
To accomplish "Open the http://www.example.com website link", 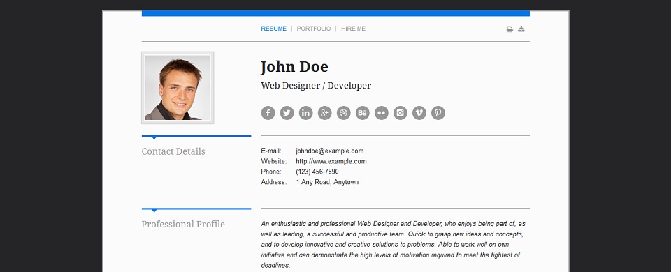I will (331, 161).
